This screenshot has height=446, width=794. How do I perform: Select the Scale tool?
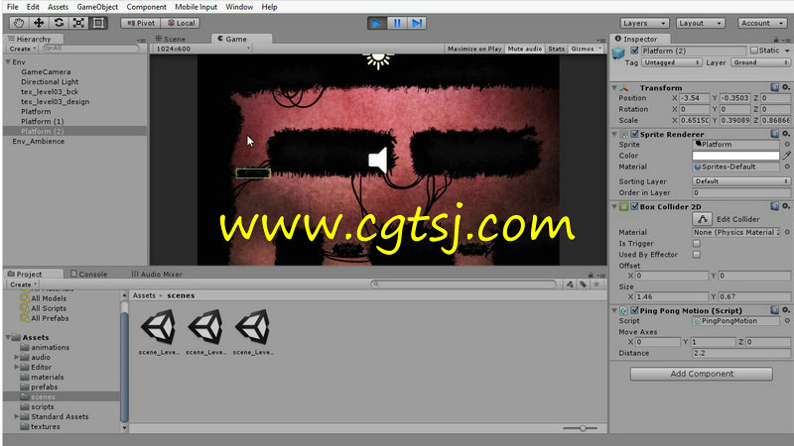78,23
